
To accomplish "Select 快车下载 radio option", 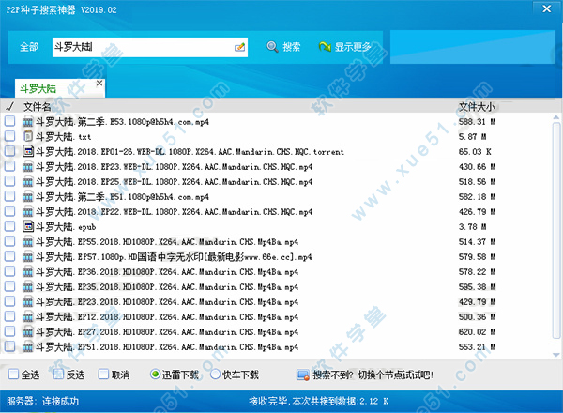I will click(x=216, y=375).
